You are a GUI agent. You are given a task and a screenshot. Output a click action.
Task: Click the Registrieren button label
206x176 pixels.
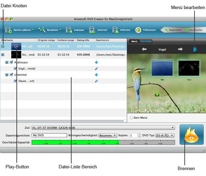click(x=175, y=30)
